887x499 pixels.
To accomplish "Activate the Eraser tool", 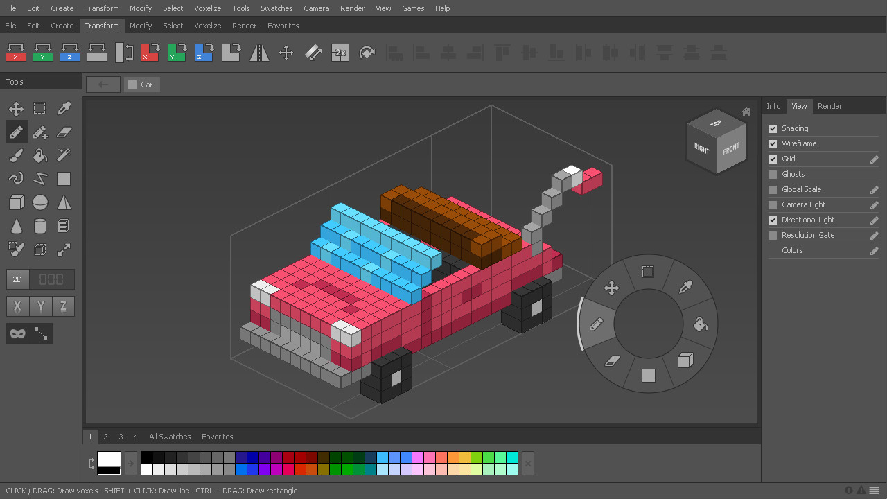I will click(64, 132).
